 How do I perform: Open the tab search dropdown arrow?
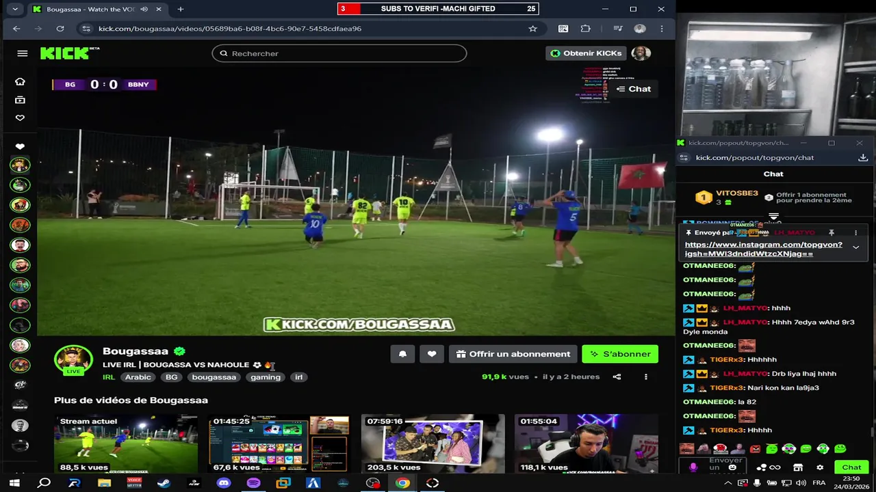point(15,9)
